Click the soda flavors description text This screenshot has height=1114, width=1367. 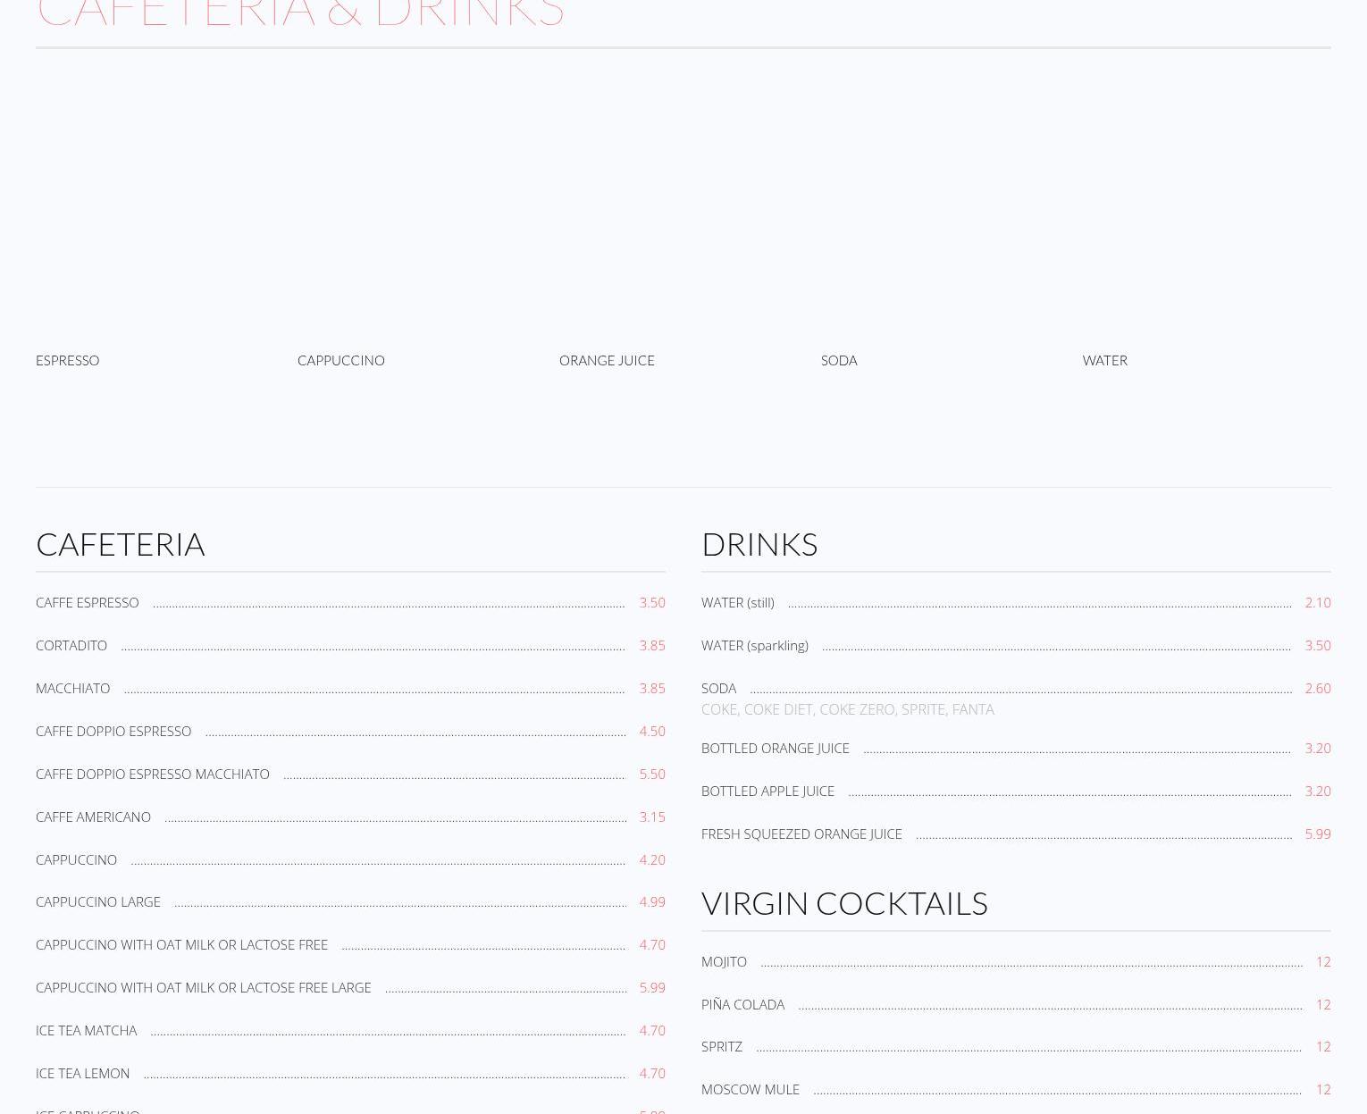coord(847,709)
